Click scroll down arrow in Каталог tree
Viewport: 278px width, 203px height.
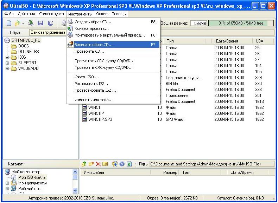pyautogui.click(x=75, y=190)
